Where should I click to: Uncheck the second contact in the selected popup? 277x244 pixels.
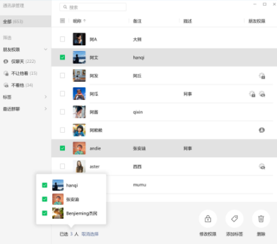pyautogui.click(x=45, y=199)
